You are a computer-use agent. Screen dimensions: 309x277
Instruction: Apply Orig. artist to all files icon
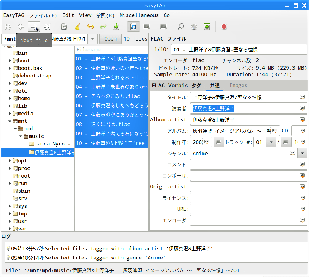click(302, 187)
